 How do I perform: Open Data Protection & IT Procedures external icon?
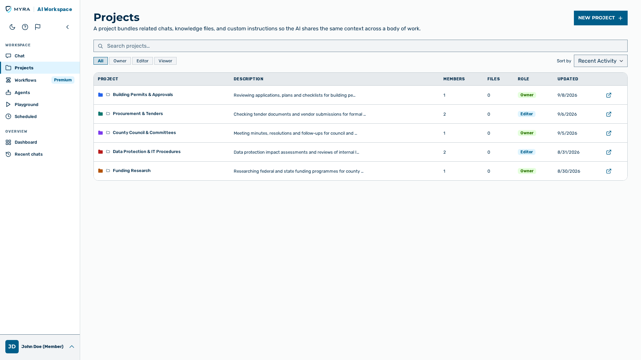[x=609, y=152]
